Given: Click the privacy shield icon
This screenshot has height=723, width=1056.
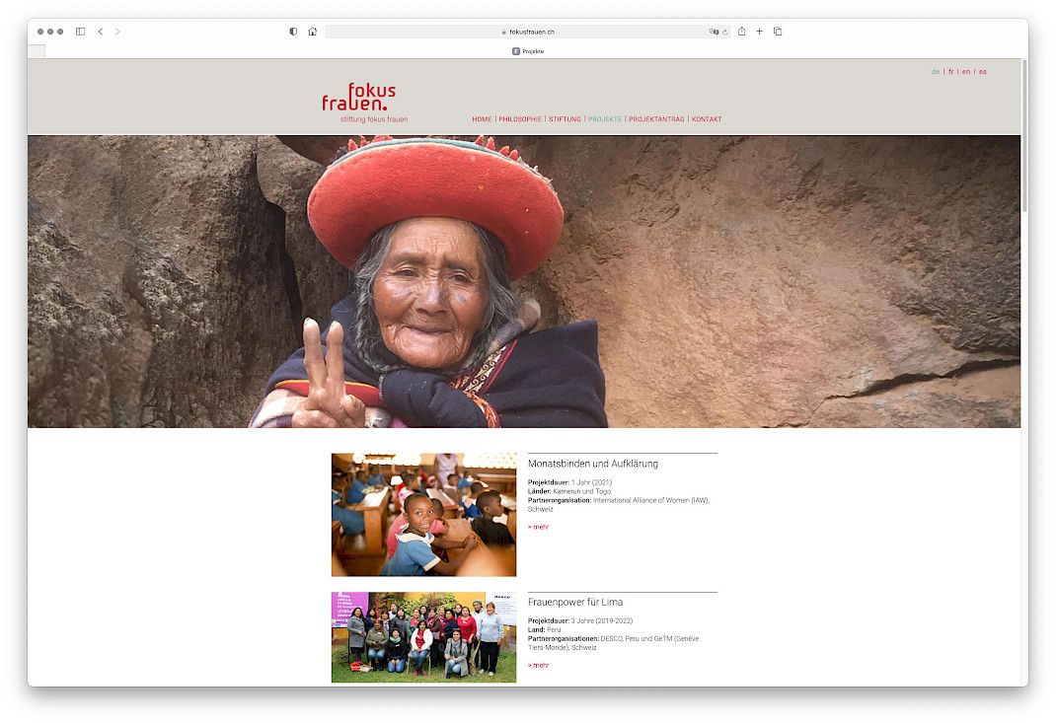Looking at the screenshot, I should pos(293,32).
